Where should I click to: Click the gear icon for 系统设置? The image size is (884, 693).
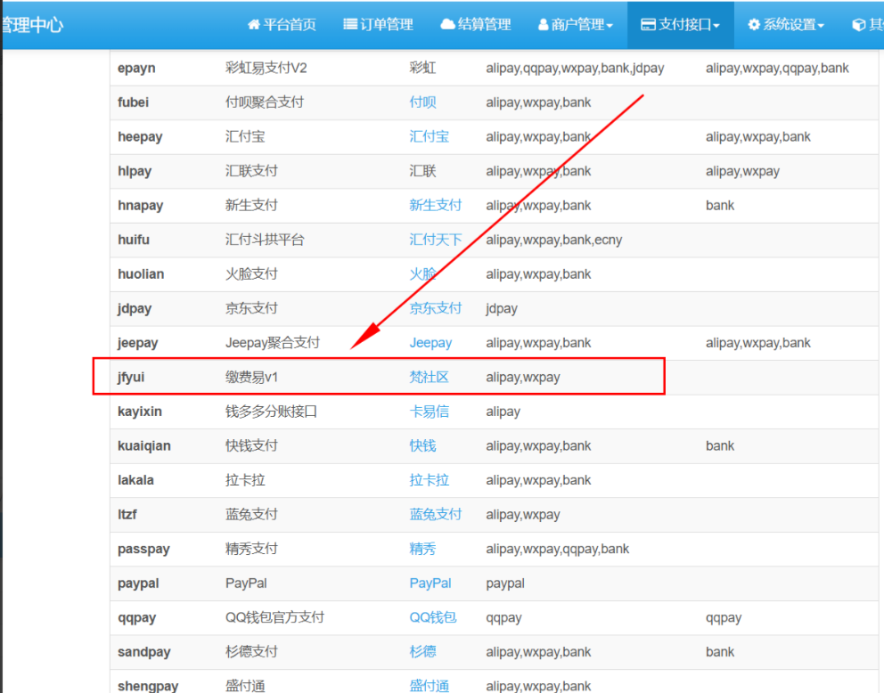(754, 25)
